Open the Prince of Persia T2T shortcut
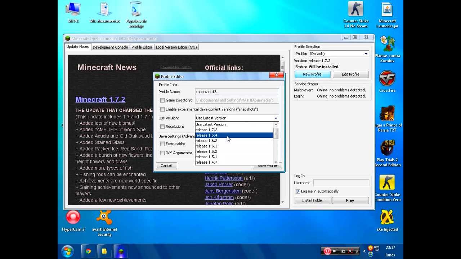Screen dimensions: 461x259 (387, 119)
